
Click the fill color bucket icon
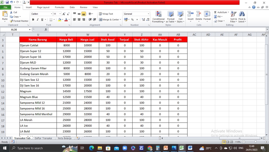[59, 20]
